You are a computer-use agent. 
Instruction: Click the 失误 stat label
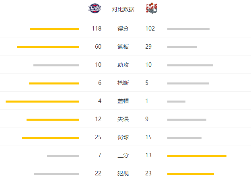tap(123, 119)
